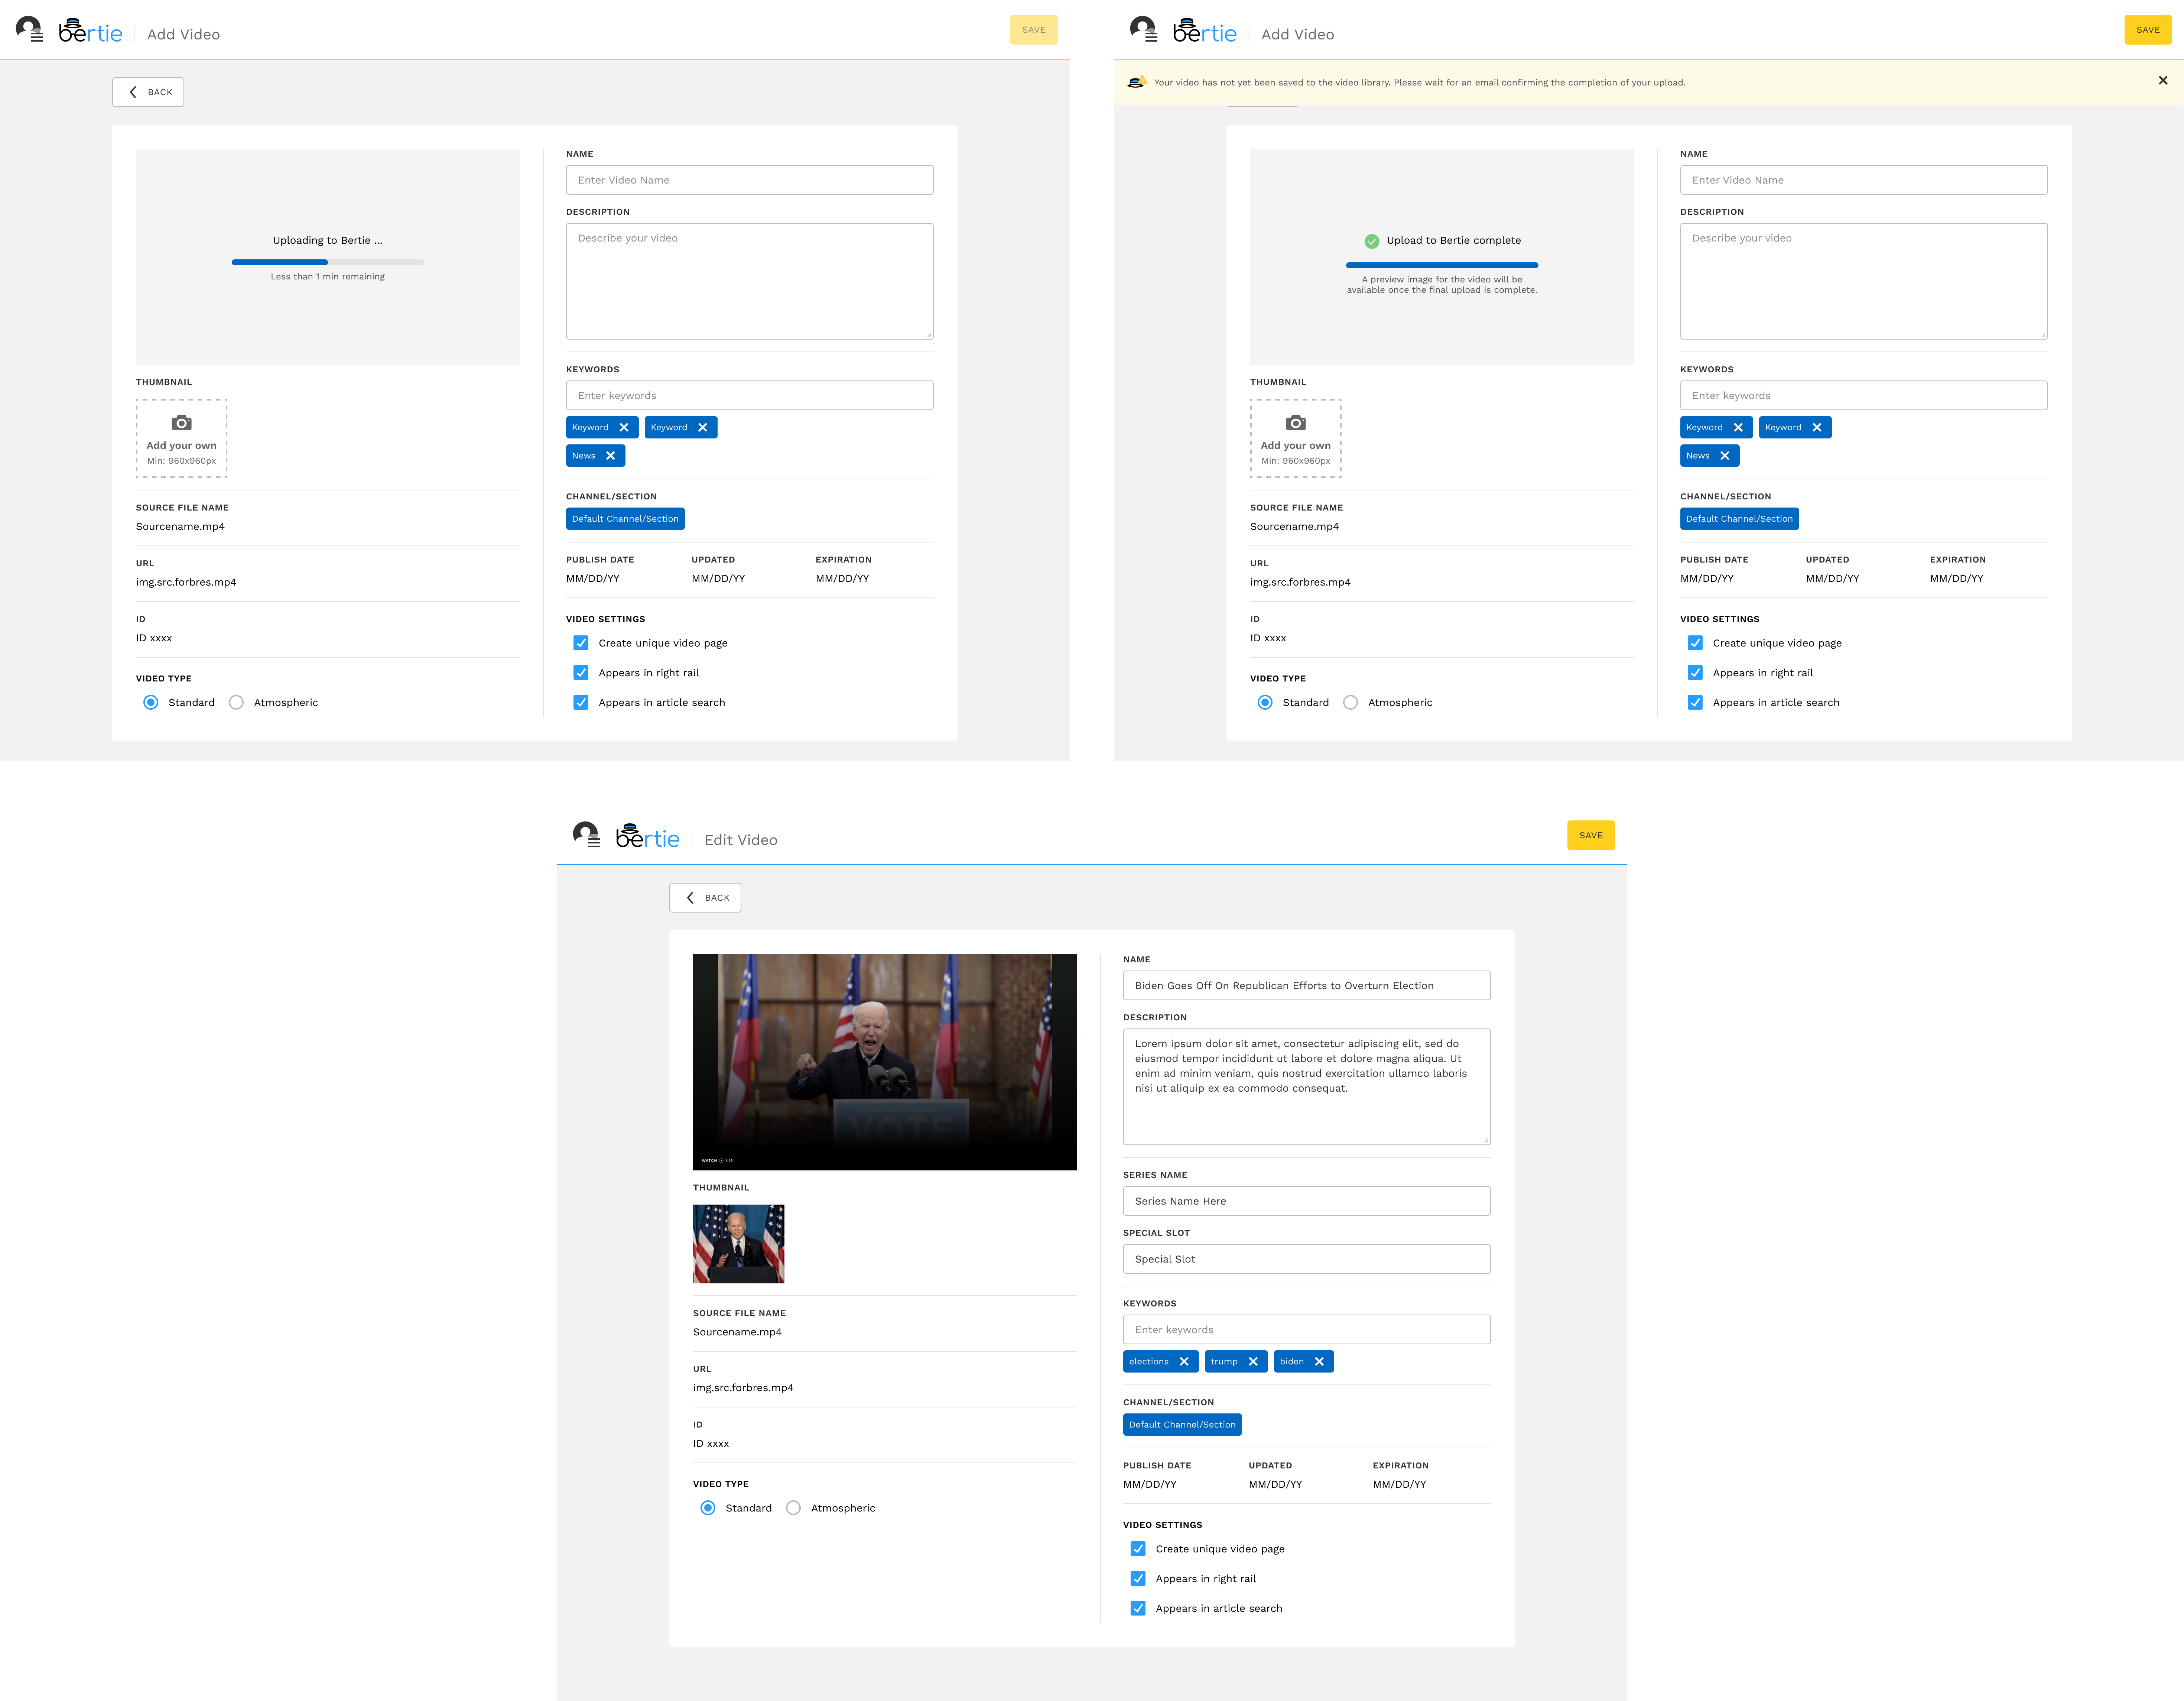The image size is (2184, 1701).
Task: Click Bertie logo in uploading Add Video screen
Action: point(90,31)
